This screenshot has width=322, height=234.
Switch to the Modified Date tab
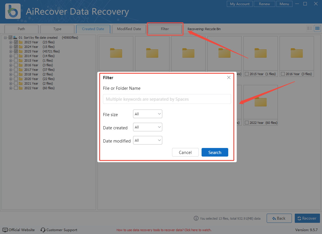[129, 29]
